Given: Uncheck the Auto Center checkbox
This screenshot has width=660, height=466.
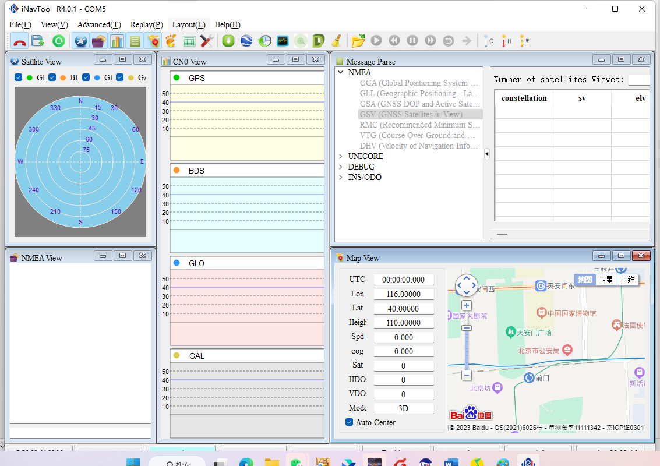Looking at the screenshot, I should click(x=350, y=422).
